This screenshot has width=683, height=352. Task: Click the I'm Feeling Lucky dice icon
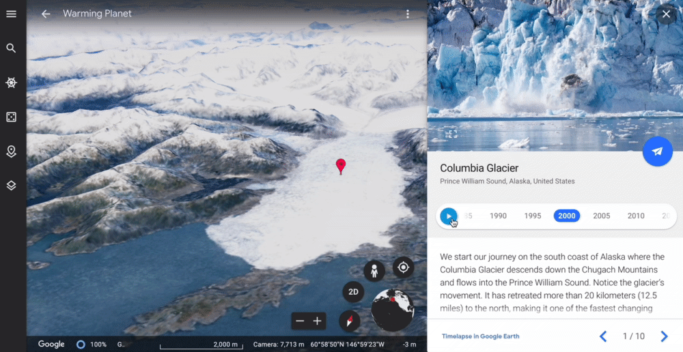click(x=12, y=117)
